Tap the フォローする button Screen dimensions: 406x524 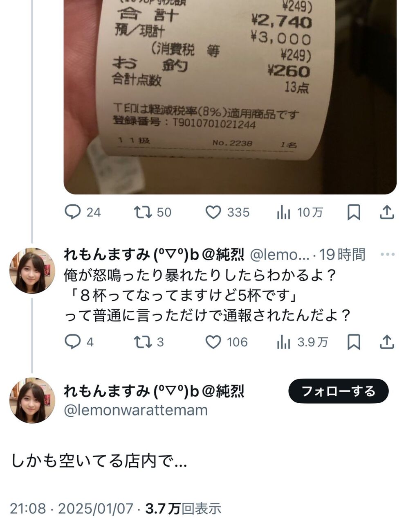coord(339,391)
